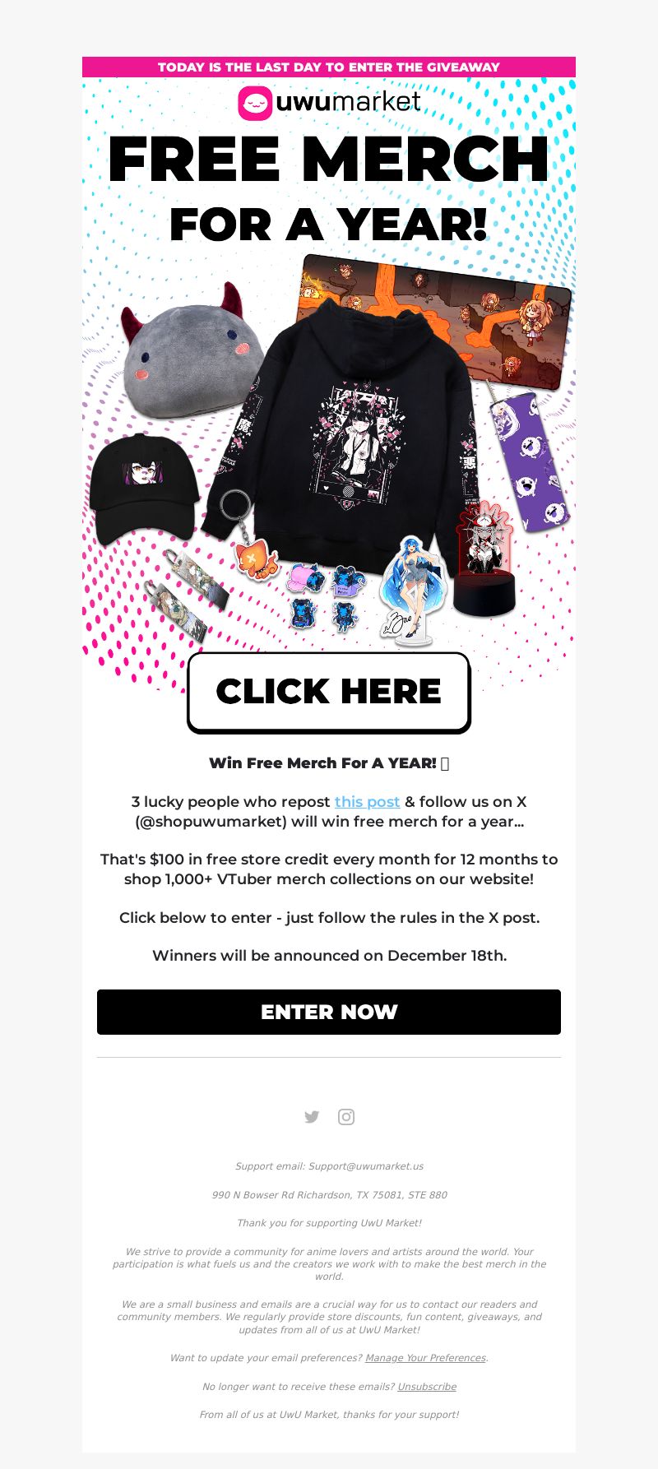
Task: Click the FREE MERCH headline
Action: coord(329,160)
